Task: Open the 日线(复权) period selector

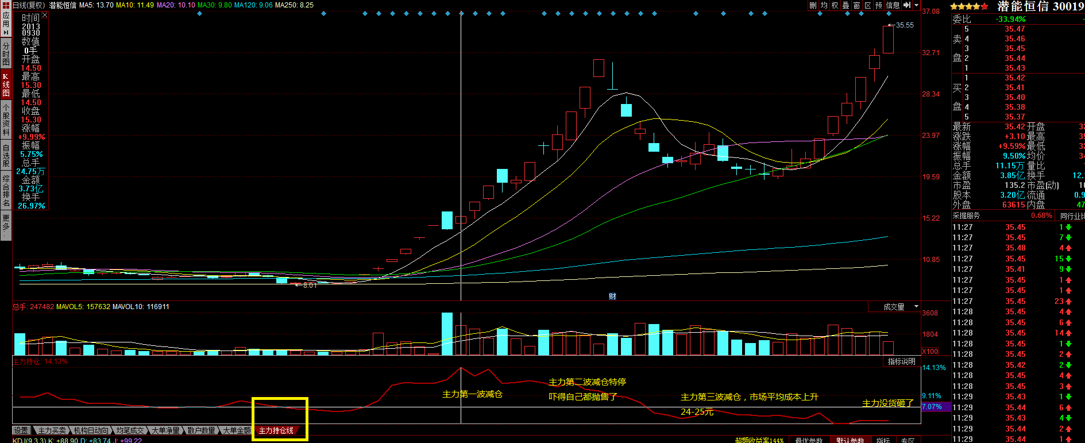Action: 29,5
